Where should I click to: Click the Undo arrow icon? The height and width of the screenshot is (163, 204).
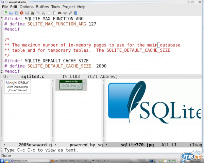[38, 13]
